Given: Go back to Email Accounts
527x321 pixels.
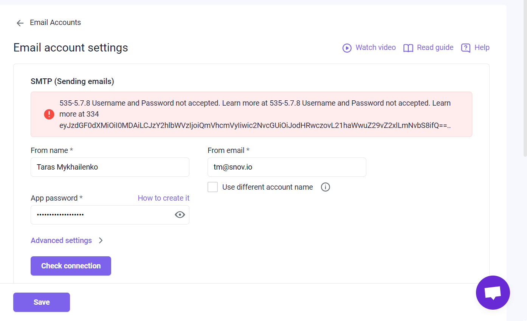Looking at the screenshot, I should tap(55, 23).
